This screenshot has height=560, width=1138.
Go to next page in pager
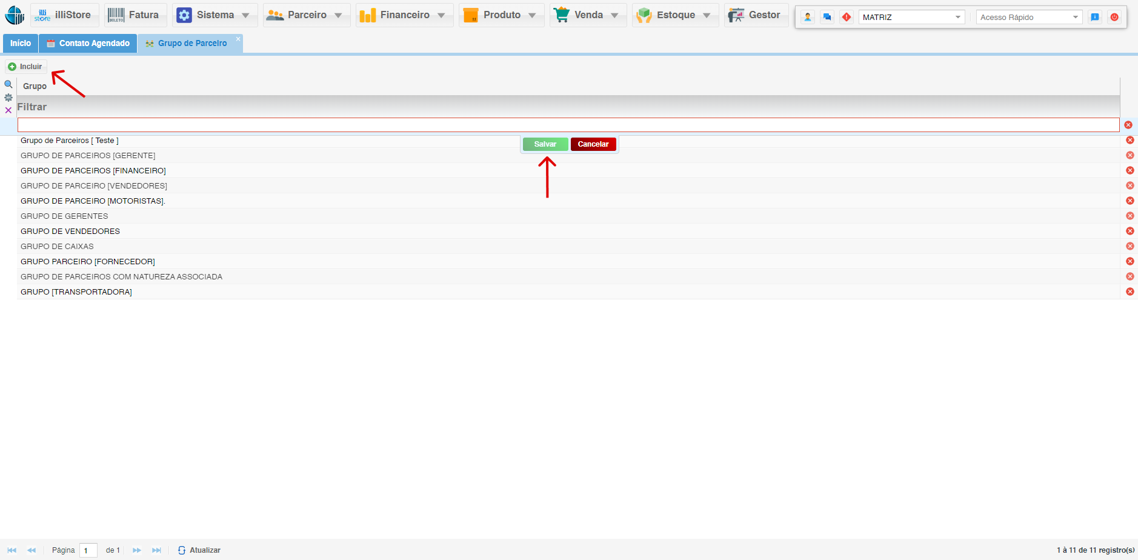[137, 550]
